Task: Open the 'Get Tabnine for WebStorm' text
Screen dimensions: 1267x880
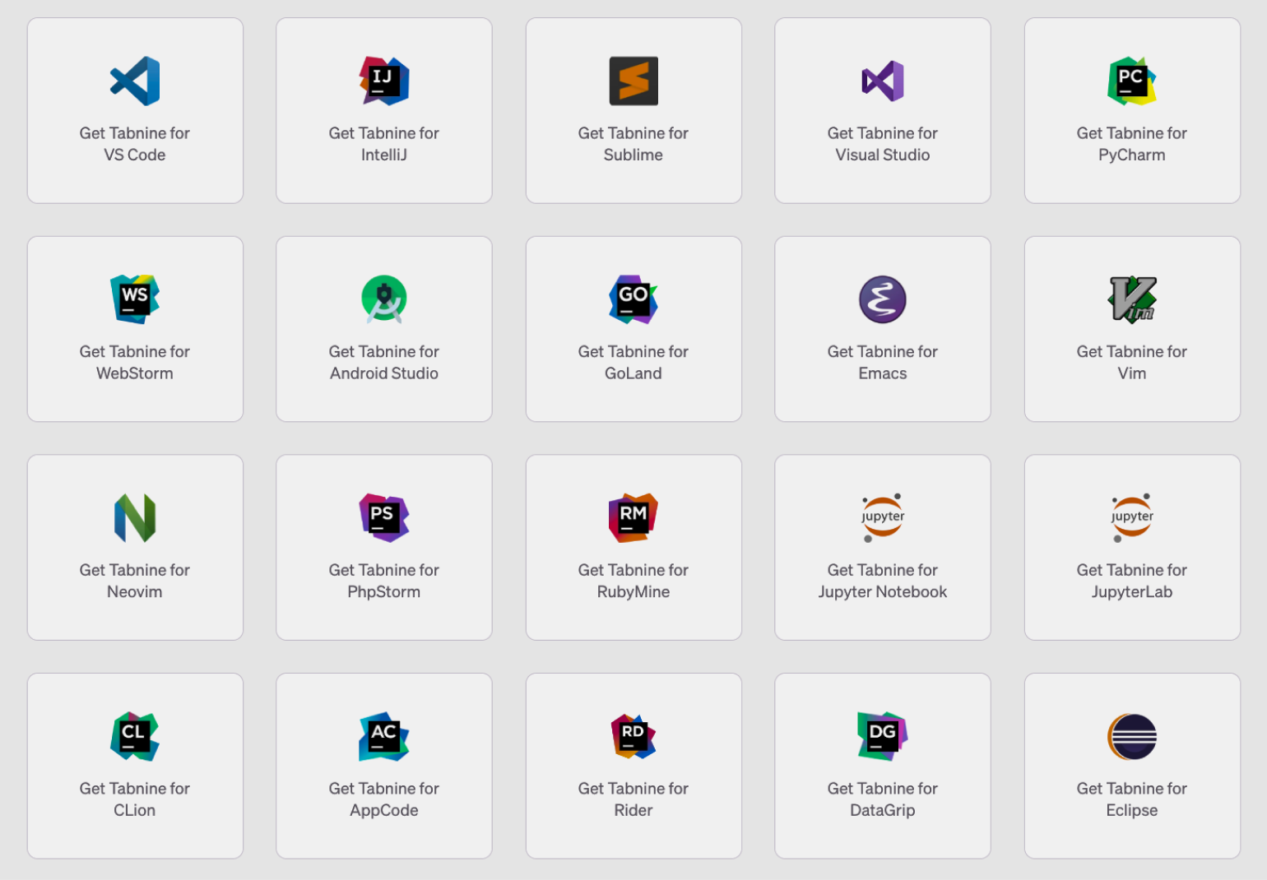Action: [135, 363]
